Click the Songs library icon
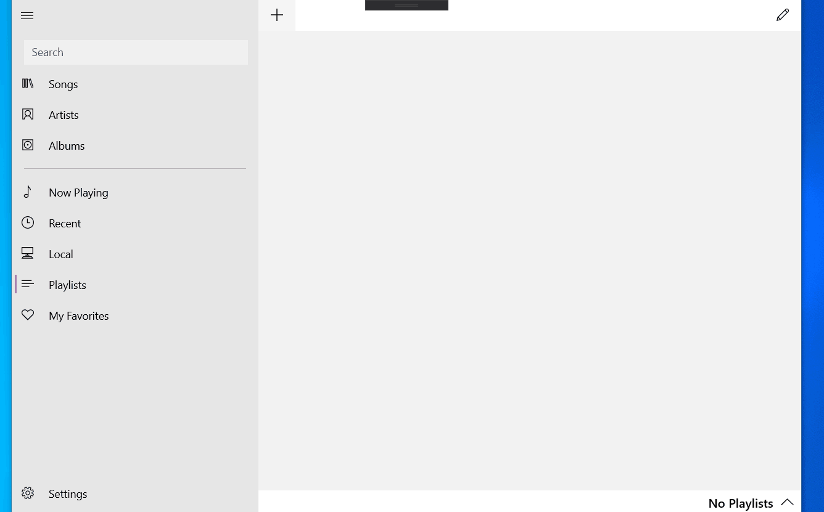 tap(28, 83)
